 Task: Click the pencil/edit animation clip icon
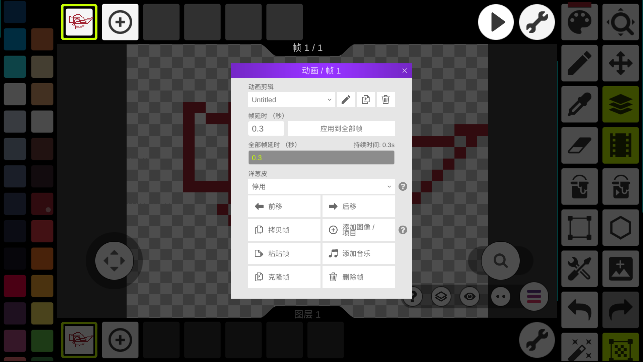(x=346, y=100)
